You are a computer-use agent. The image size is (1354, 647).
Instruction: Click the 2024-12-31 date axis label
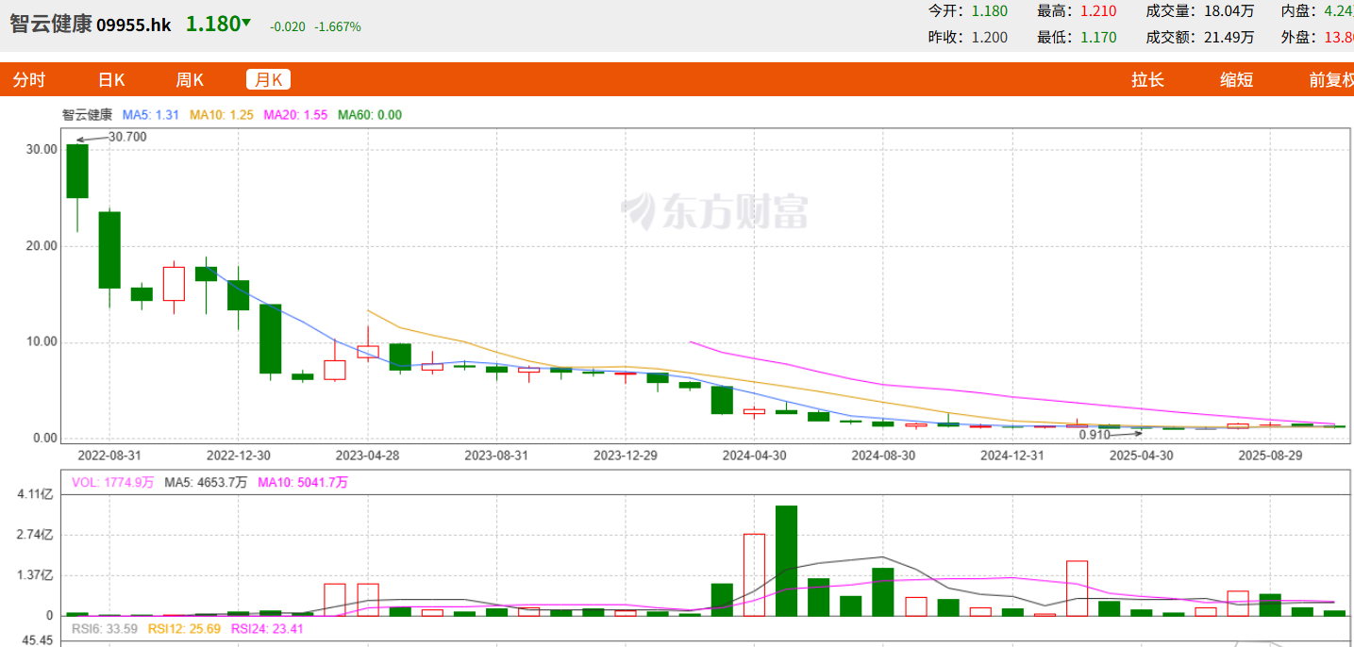(x=1013, y=455)
